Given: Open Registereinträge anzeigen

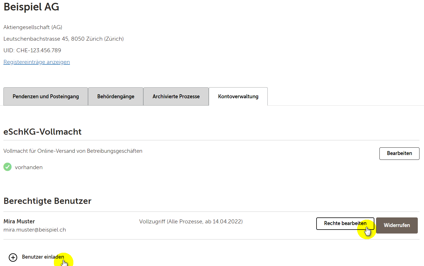Looking at the screenshot, I should pyautogui.click(x=36, y=62).
